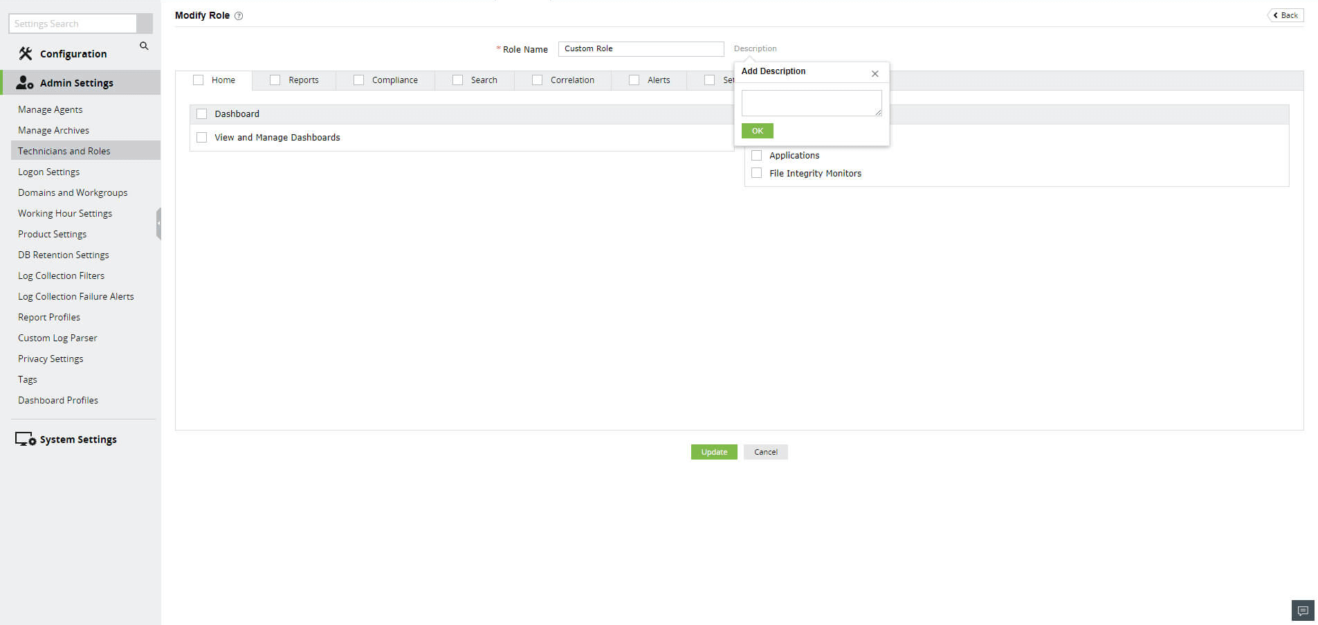This screenshot has width=1318, height=625.
Task: Click the green OK button
Action: (x=758, y=131)
